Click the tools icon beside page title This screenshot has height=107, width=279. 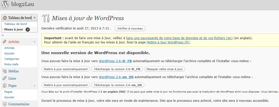tap(46, 18)
